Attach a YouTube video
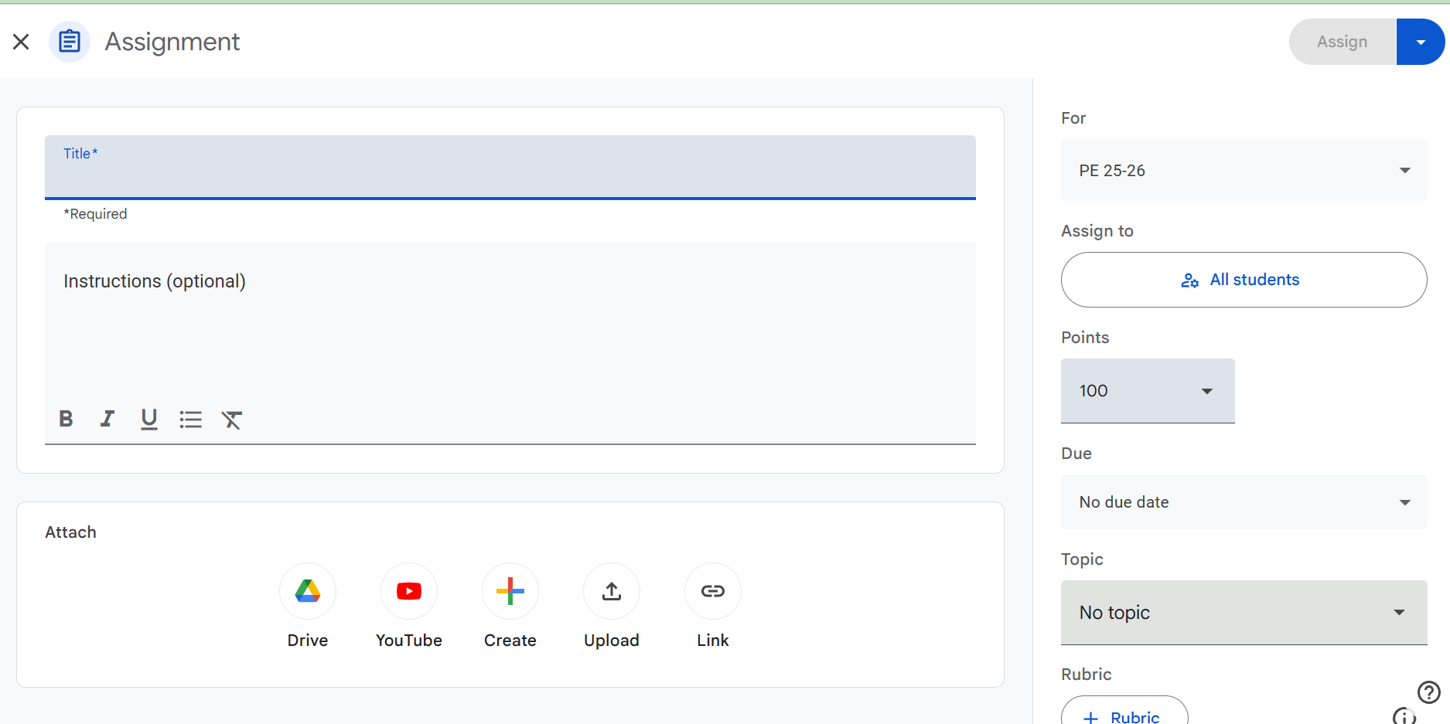Viewport: 1450px width, 724px height. tap(409, 591)
